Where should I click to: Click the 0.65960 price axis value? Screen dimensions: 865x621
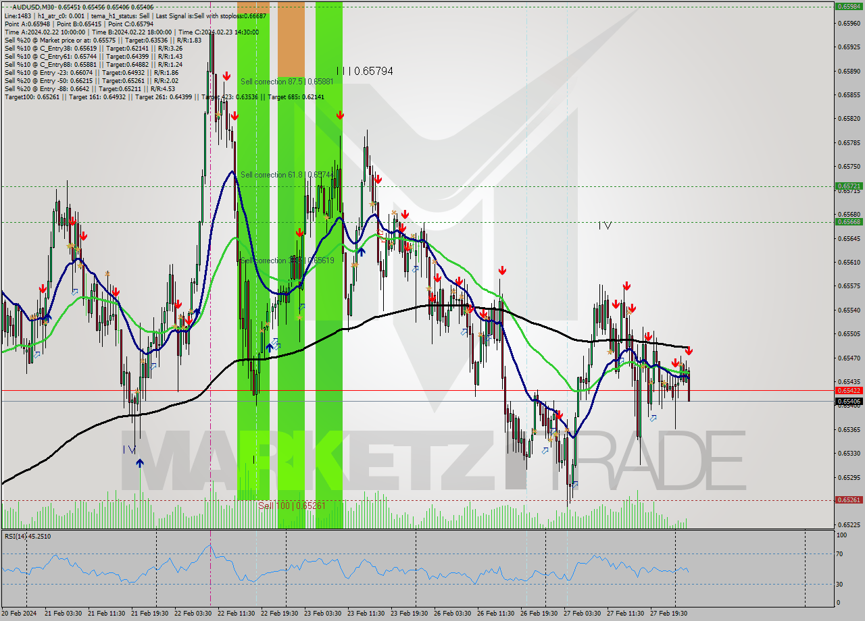pos(849,23)
